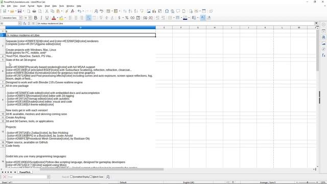Click the Highlighting Color yellow swatch

[61, 18]
